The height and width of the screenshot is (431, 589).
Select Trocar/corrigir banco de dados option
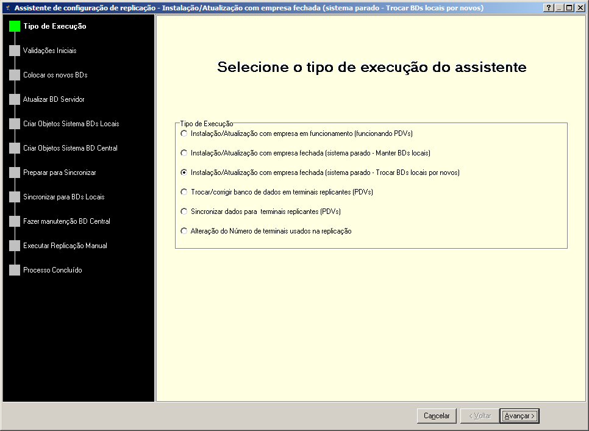tap(184, 192)
